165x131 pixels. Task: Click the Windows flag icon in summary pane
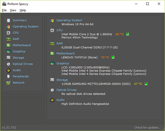[52, 21]
